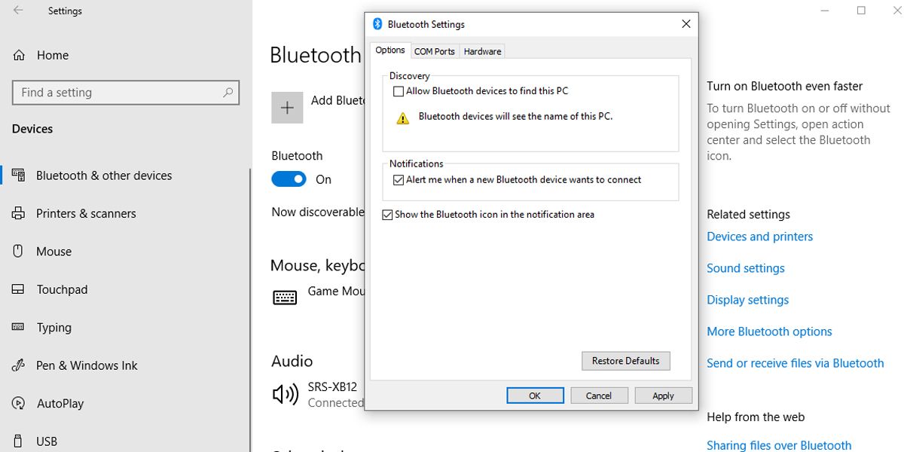Viewport: 904px width, 452px height.
Task: Open the Sound settings link
Action: pyautogui.click(x=746, y=268)
